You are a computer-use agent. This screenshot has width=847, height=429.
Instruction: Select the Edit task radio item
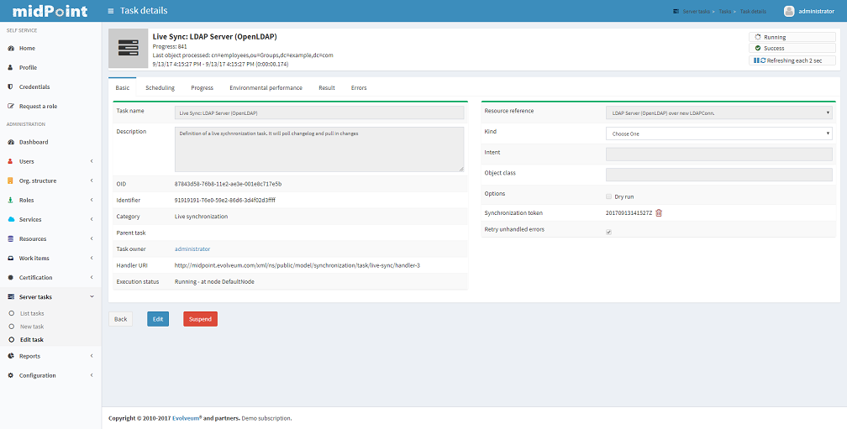click(x=12, y=340)
